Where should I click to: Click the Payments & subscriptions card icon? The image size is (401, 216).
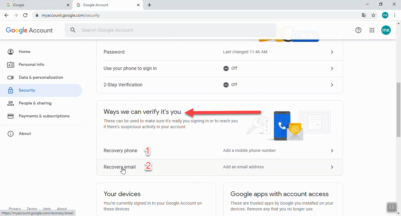tap(11, 116)
